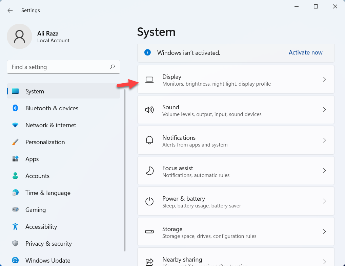This screenshot has width=345, height=266.
Task: Go to Time & language settings
Action: pos(48,193)
